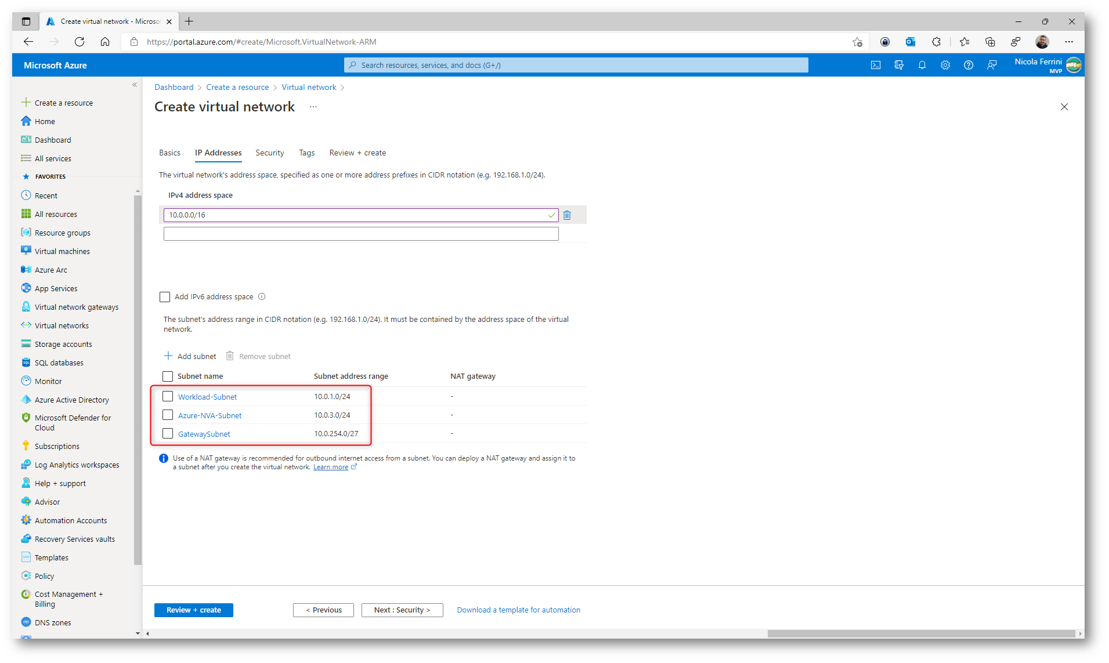Close the Create virtual network blade
The width and height of the screenshot is (1109, 663).
[1064, 107]
